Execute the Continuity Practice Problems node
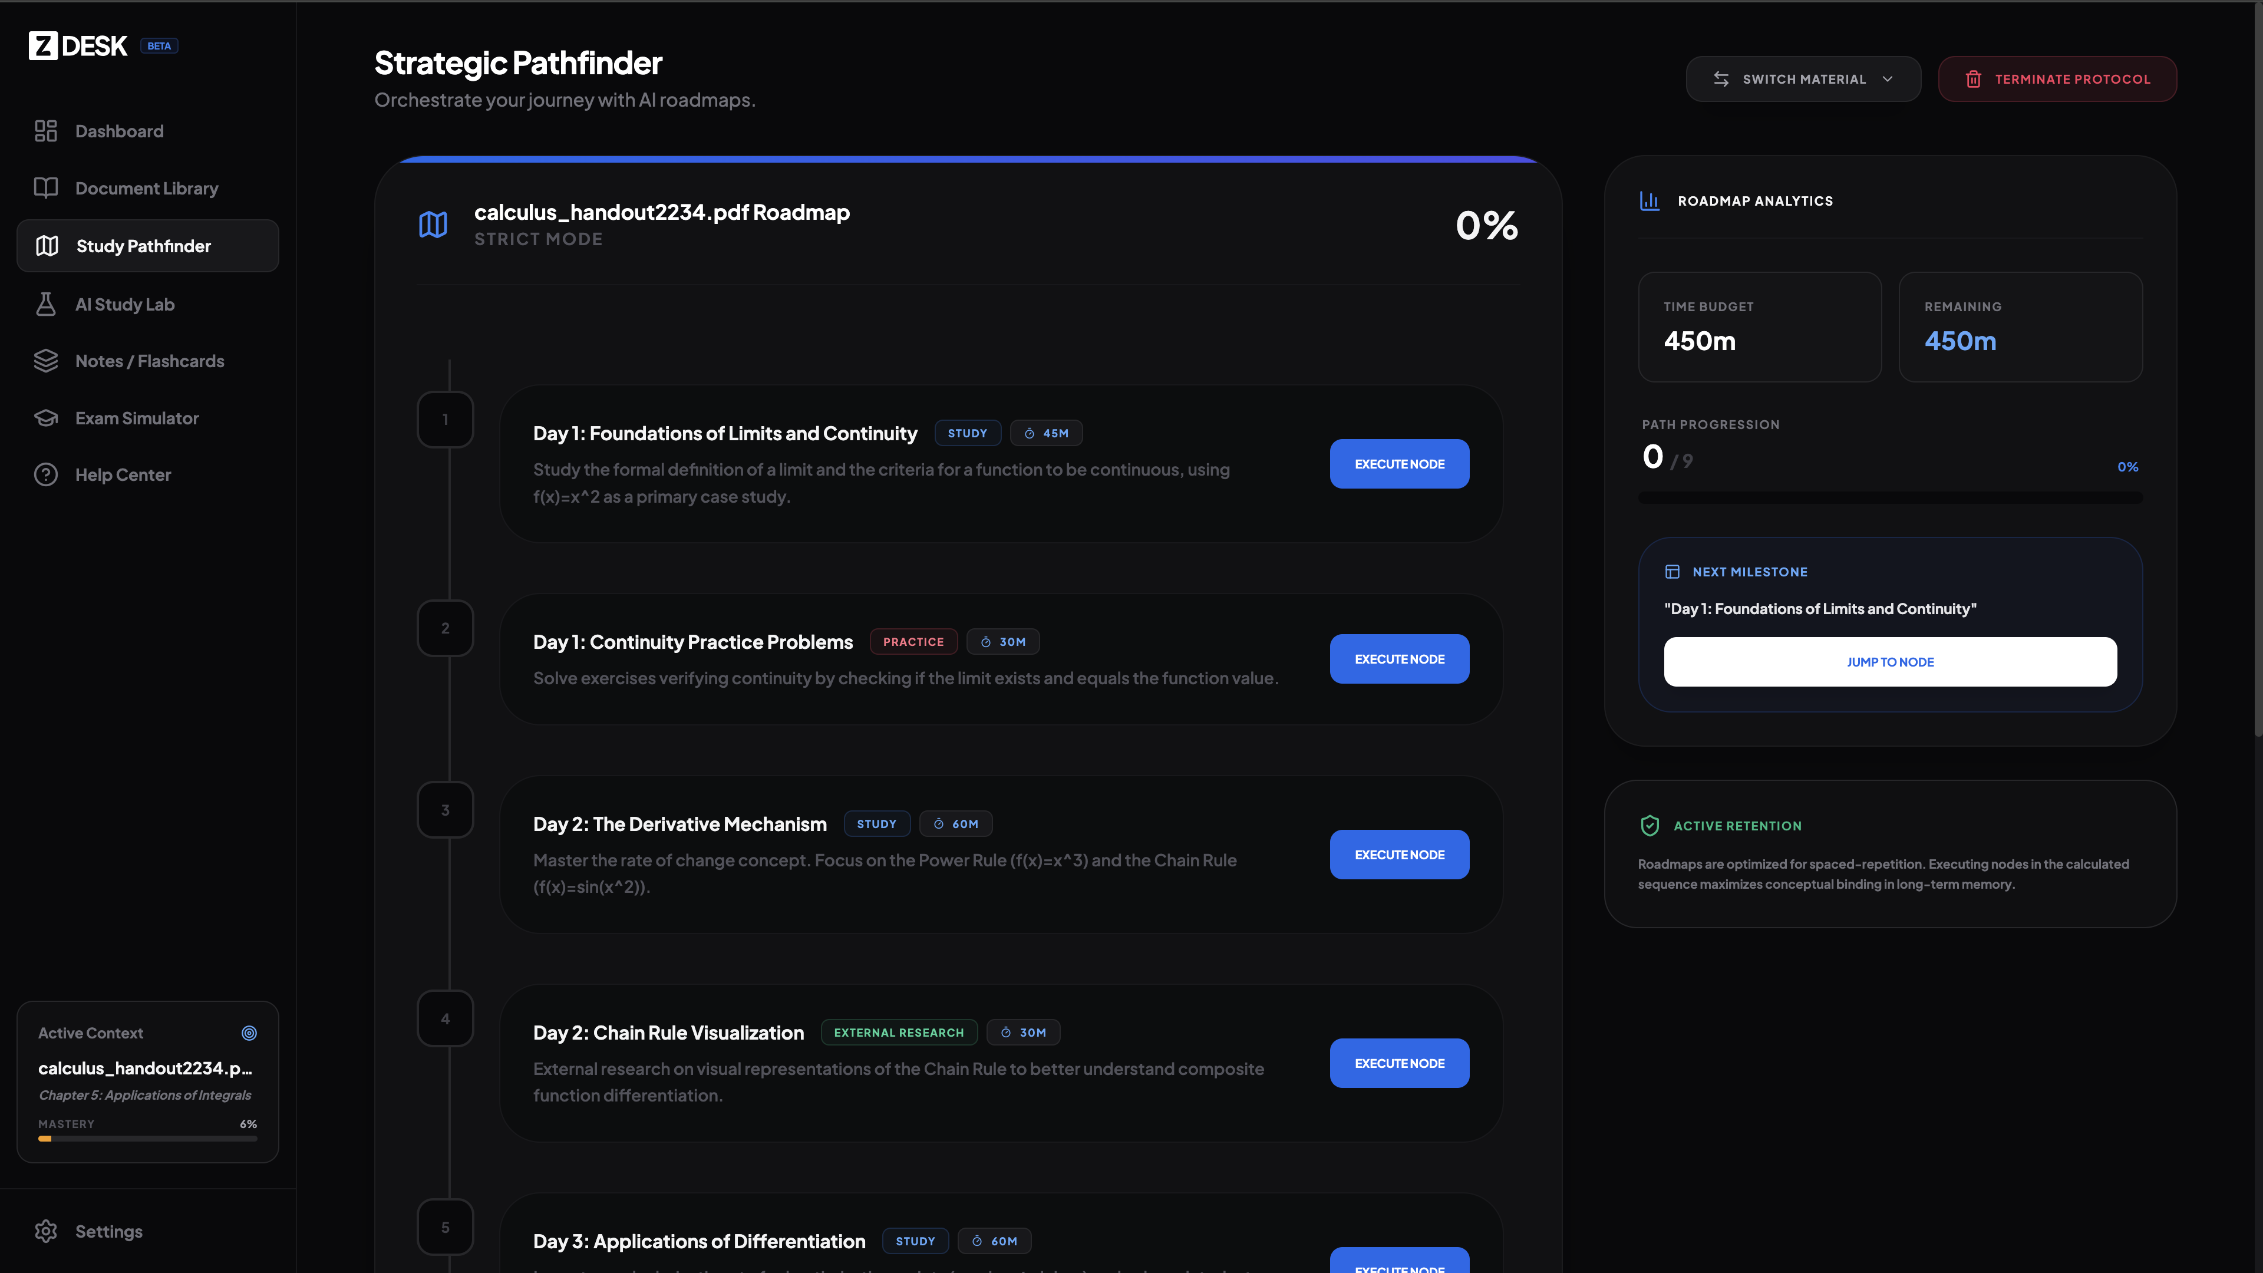This screenshot has width=2263, height=1273. pos(1398,659)
